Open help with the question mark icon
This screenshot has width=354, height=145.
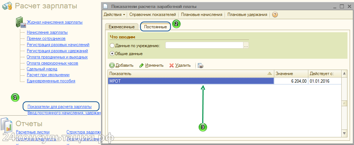pos(275,15)
